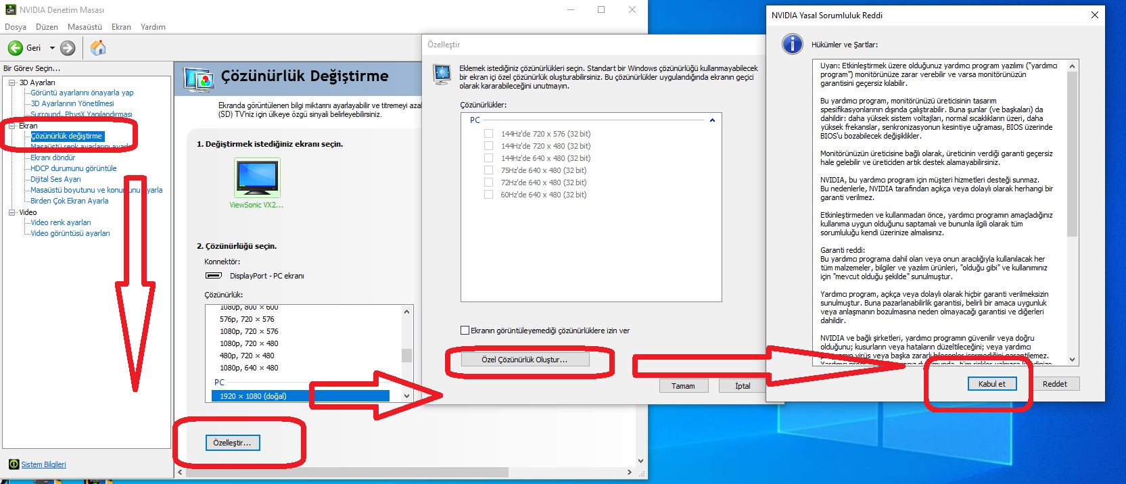Open Sistem Bilgileri link

coord(43,464)
